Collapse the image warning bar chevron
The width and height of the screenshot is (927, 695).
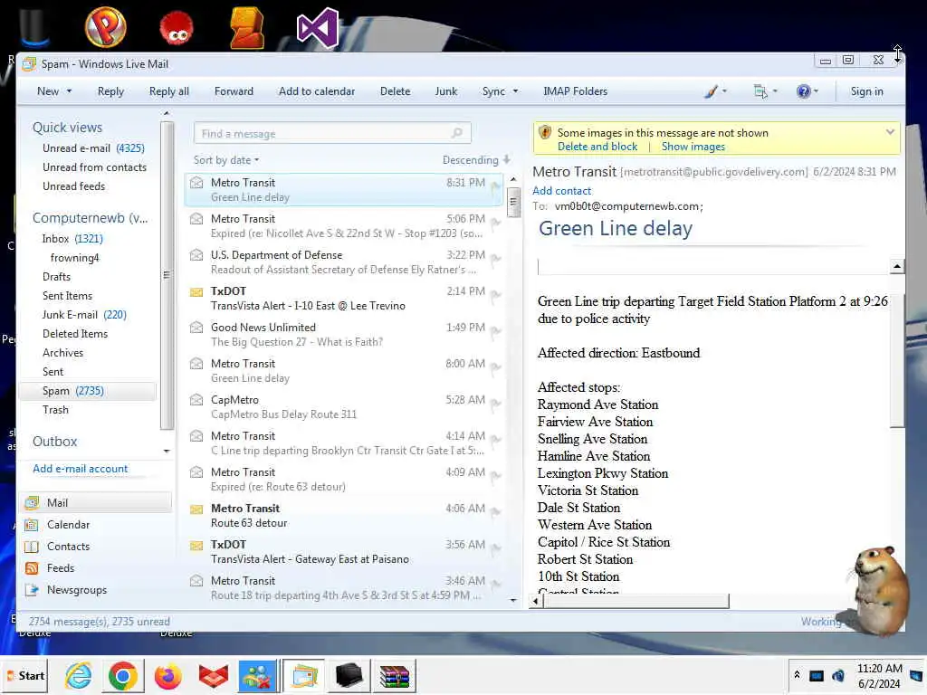click(890, 132)
